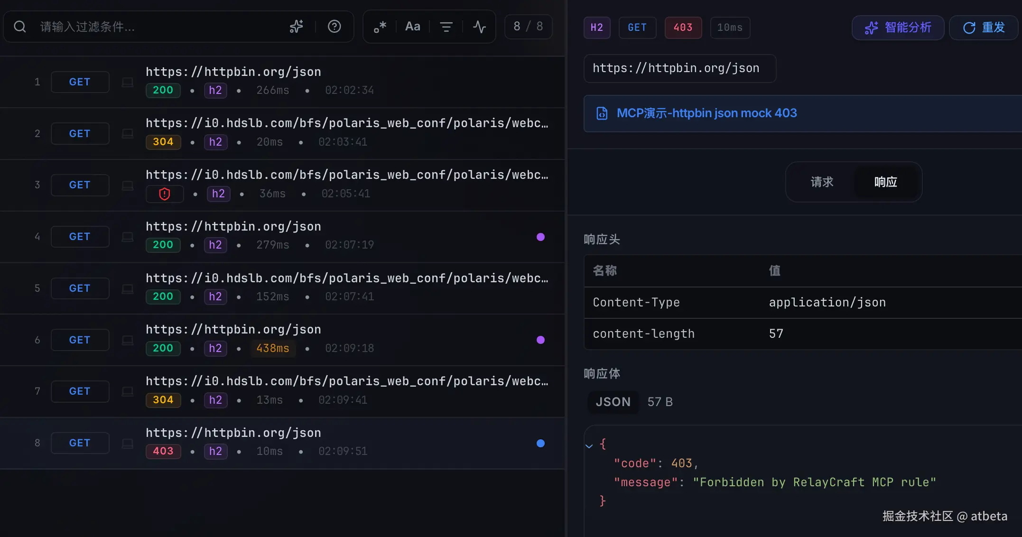Switch to the 响应 response tab

coord(885,182)
